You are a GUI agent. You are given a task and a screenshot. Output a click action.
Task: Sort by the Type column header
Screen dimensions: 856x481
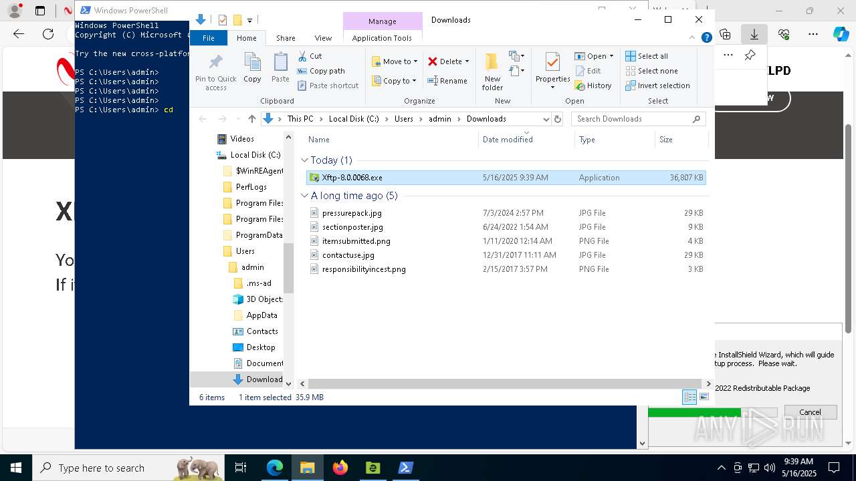click(615, 140)
